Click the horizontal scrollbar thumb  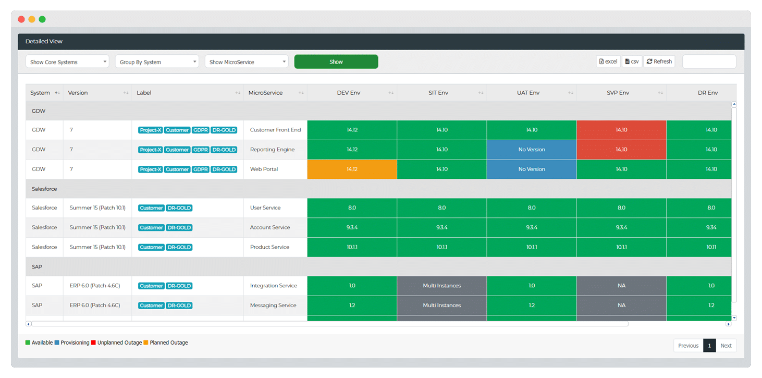(330, 324)
